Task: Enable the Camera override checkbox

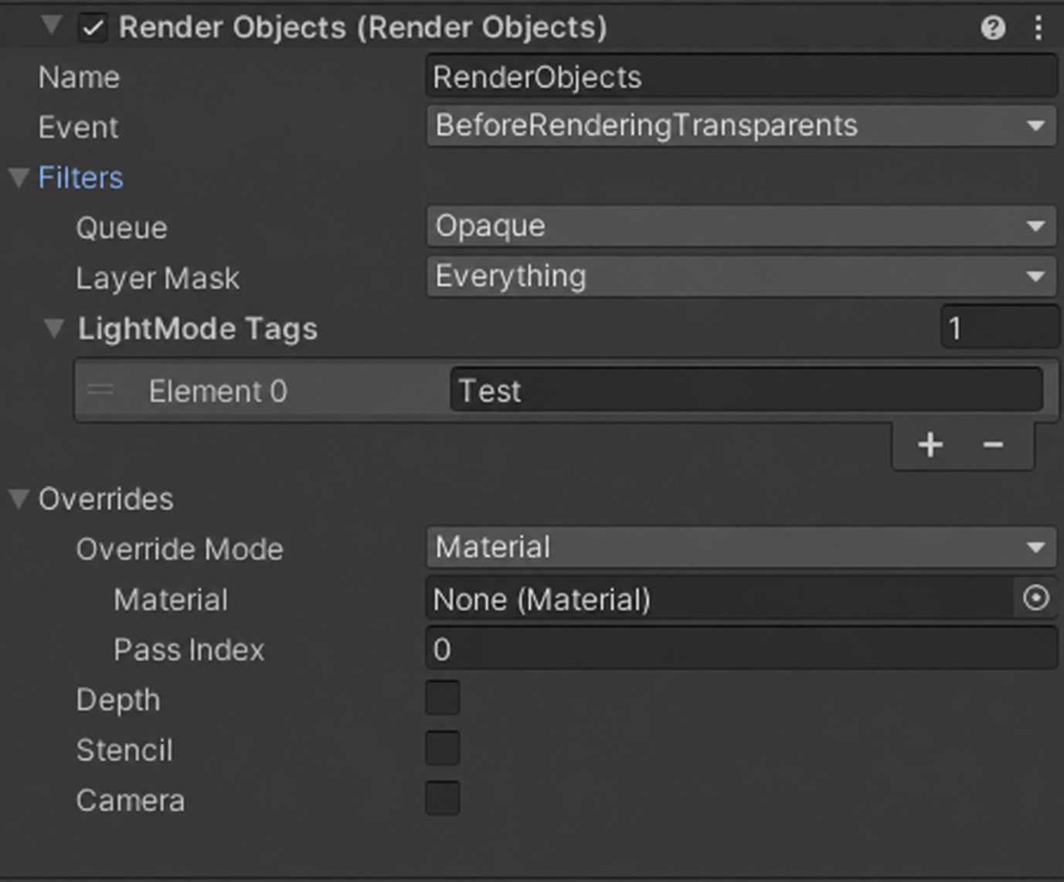Action: 443,799
